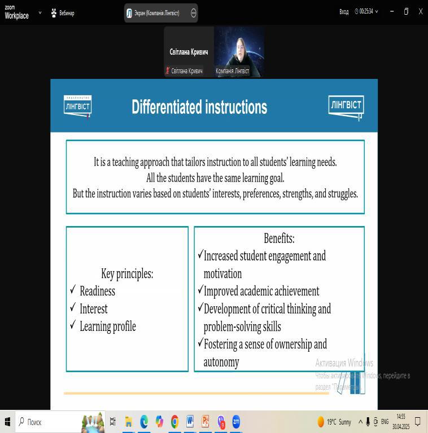
Task: Open Microsoft Edge from the taskbar
Action: coord(144,422)
